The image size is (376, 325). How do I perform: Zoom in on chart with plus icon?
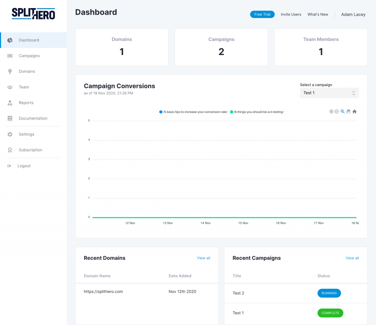(332, 112)
